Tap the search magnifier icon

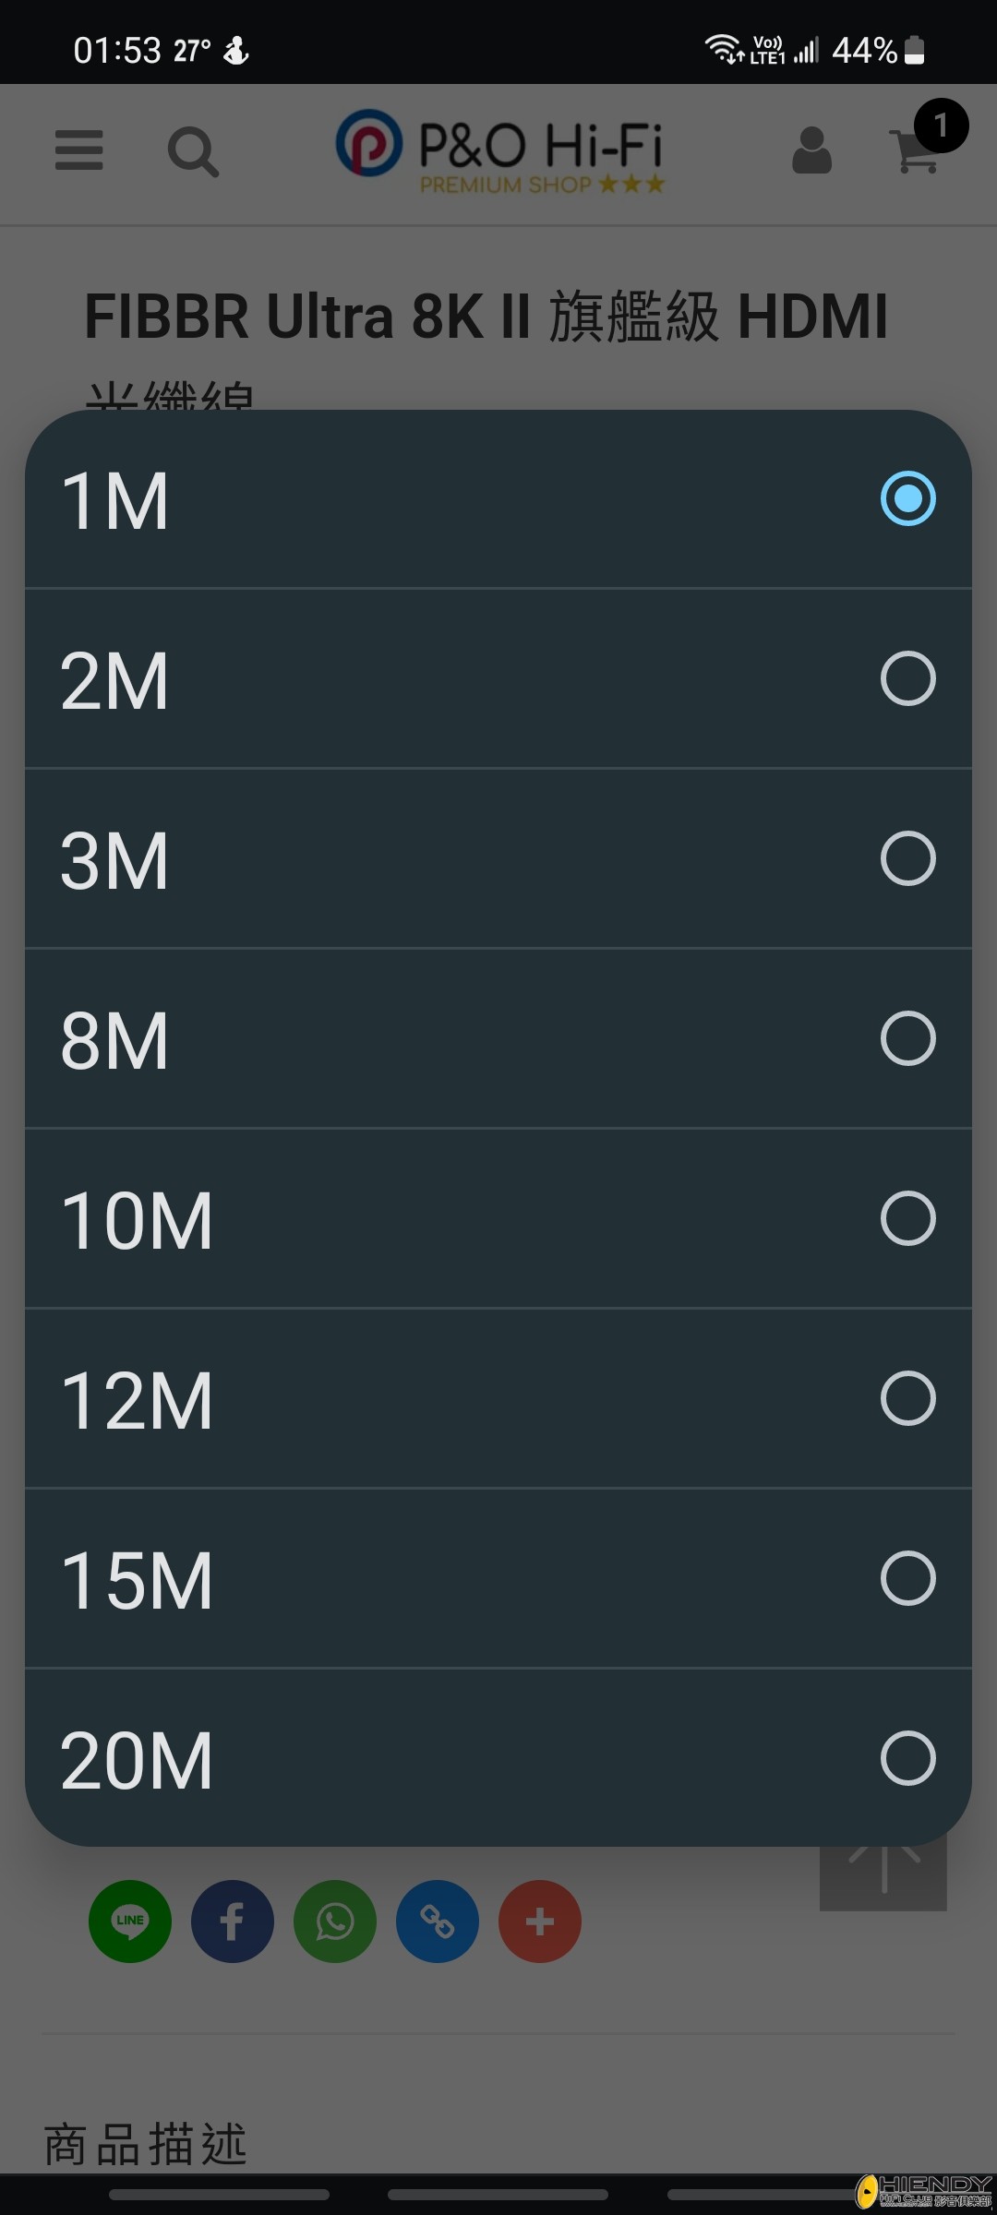point(193,151)
